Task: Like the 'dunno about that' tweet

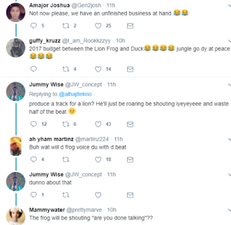Action: click(x=98, y=195)
